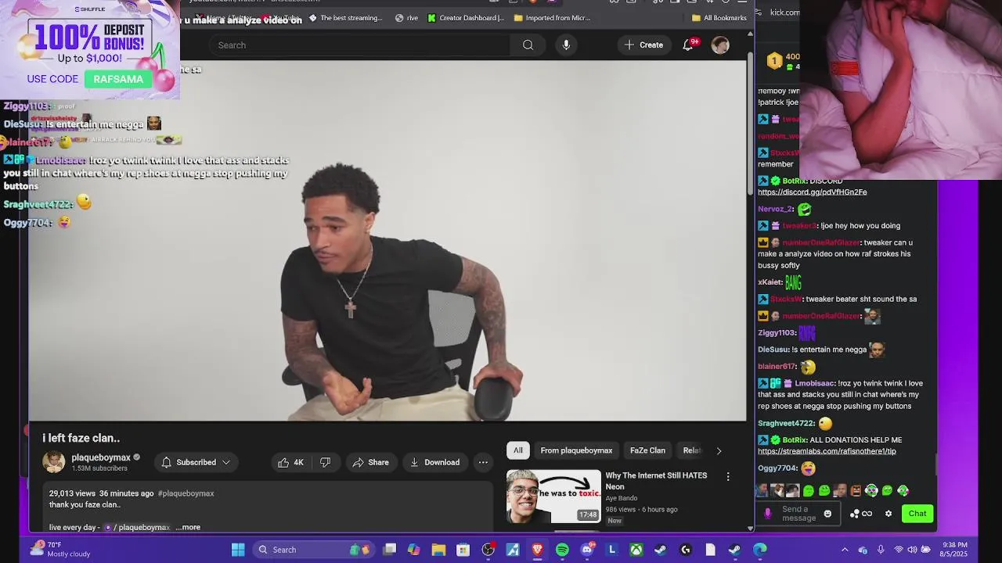Select 'From plaqueboymax' filter chip
The height and width of the screenshot is (563, 1002).
[x=576, y=450]
